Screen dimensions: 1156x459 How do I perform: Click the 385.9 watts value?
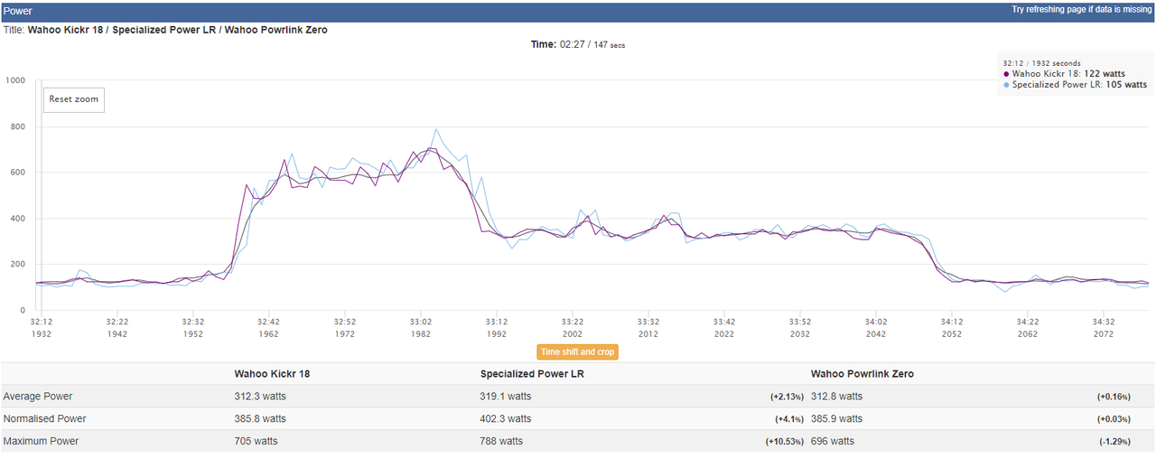click(x=837, y=418)
